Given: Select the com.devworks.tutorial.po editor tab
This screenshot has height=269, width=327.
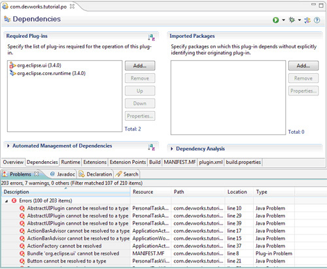Looking at the screenshot, I should [38, 7].
